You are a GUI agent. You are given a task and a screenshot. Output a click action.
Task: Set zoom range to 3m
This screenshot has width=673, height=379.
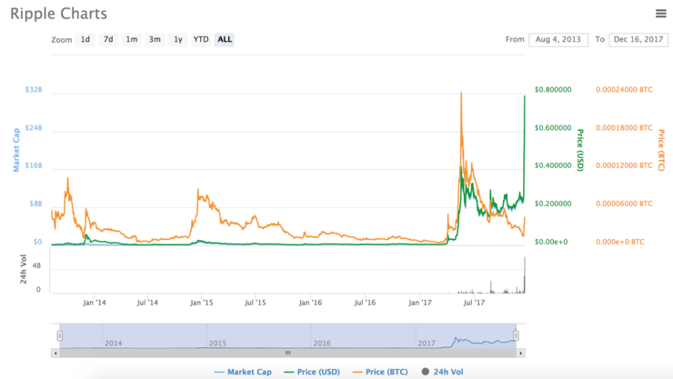pos(155,39)
